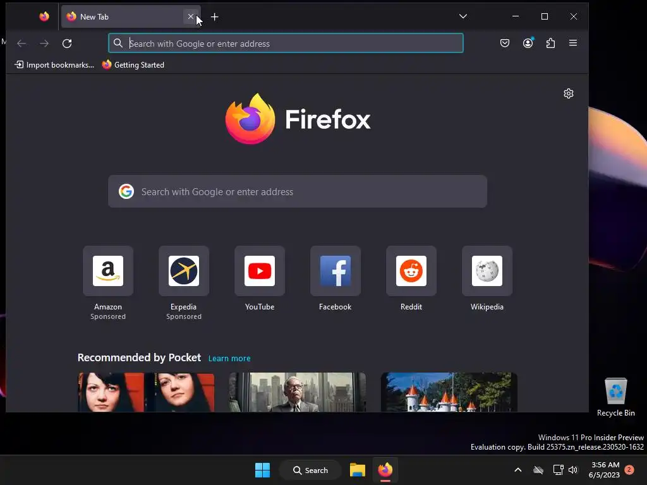Click Import bookmarks... in bookmarks toolbar

pyautogui.click(x=54, y=65)
